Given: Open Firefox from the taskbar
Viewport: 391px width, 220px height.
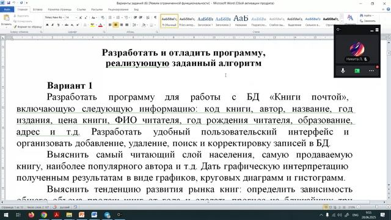Looking at the screenshot, I should pyautogui.click(x=31, y=215).
